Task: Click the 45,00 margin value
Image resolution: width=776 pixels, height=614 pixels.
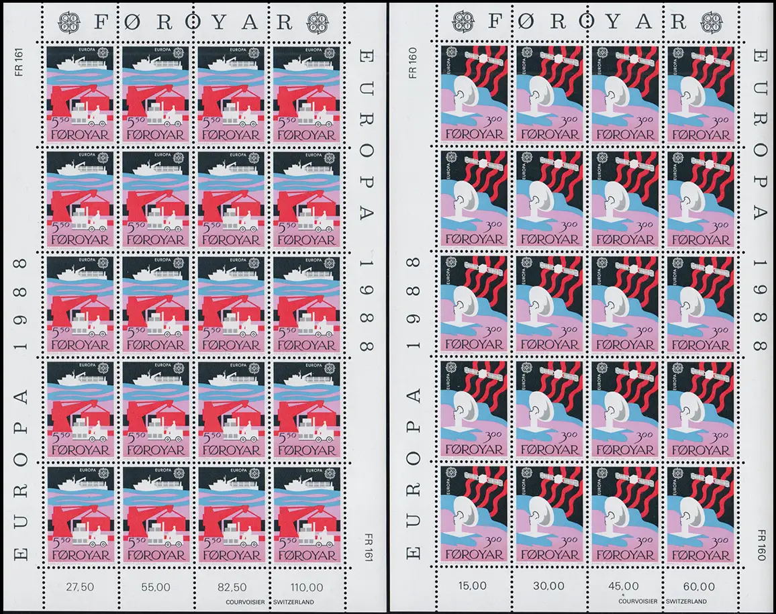Action: pyautogui.click(x=626, y=585)
